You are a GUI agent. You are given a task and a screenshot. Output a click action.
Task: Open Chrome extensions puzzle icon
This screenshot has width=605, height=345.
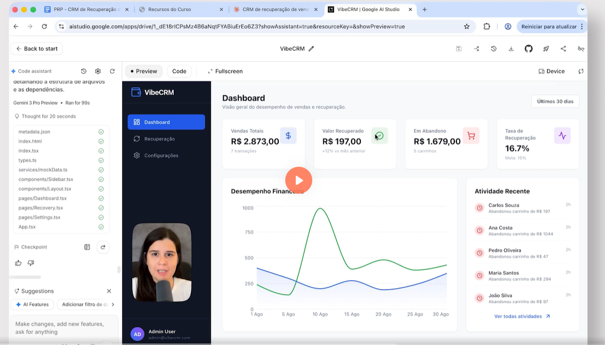[x=487, y=26]
